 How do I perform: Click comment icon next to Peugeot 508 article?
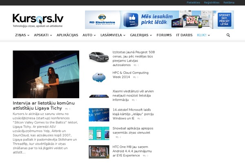point(135,65)
